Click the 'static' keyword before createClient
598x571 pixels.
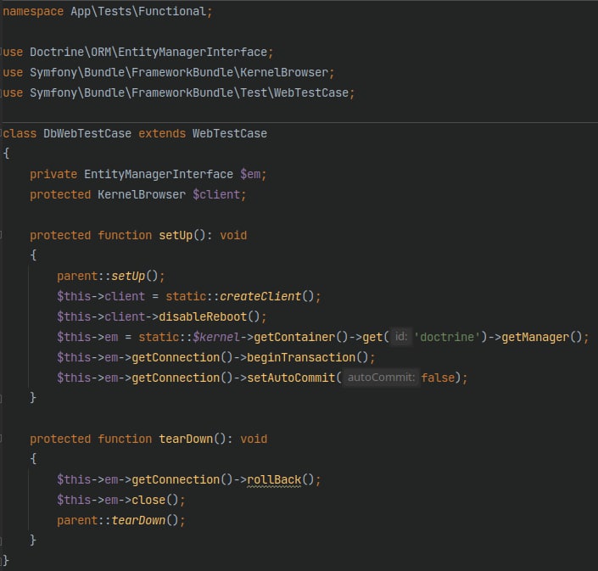pyautogui.click(x=186, y=296)
